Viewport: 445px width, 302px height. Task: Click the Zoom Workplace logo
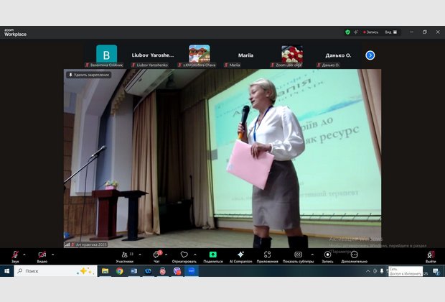coord(15,32)
